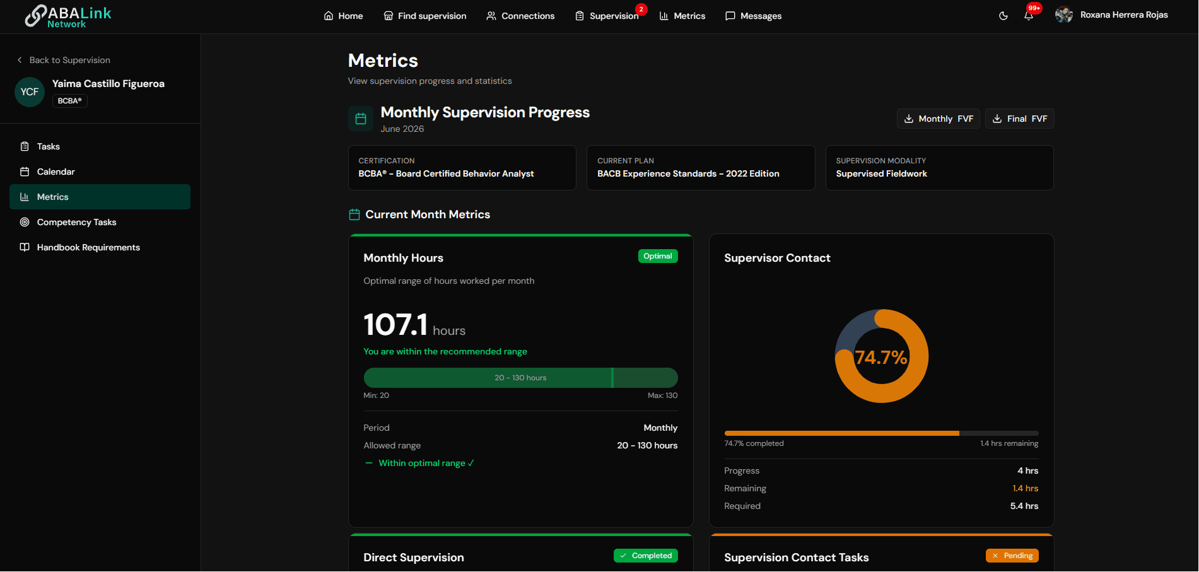The width and height of the screenshot is (1199, 572).
Task: Download the Final FVF
Action: pyautogui.click(x=1020, y=119)
